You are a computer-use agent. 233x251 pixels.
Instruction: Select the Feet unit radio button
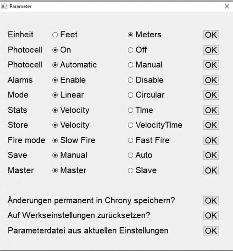pos(55,35)
